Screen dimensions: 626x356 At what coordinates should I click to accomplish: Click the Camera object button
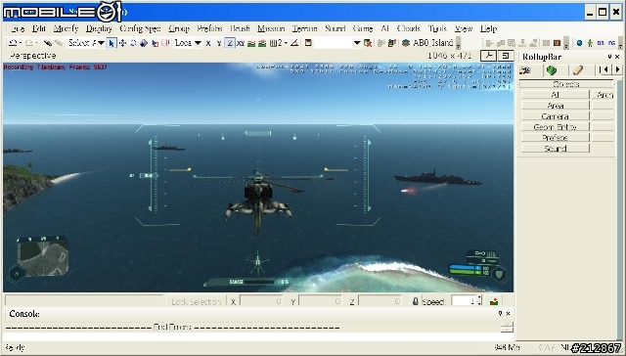(555, 116)
